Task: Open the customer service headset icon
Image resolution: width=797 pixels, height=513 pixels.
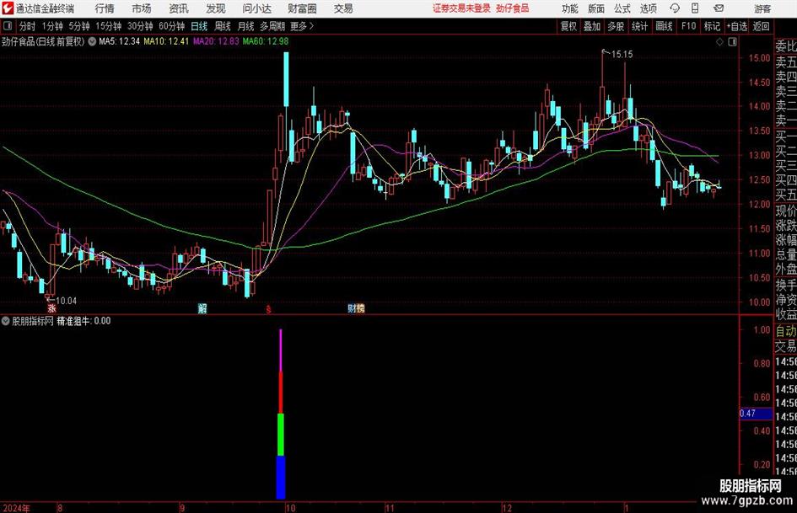Action: coord(675,8)
